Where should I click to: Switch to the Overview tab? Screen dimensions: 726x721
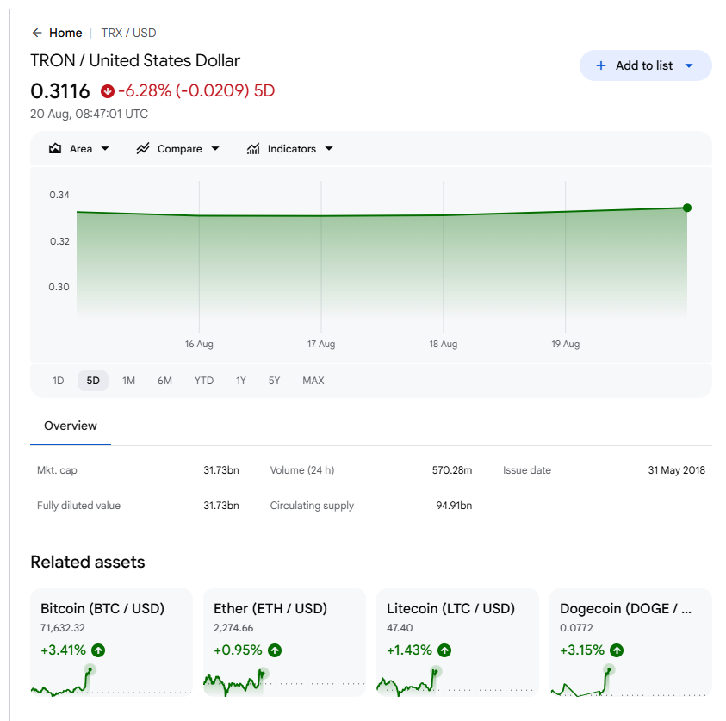pyautogui.click(x=71, y=426)
